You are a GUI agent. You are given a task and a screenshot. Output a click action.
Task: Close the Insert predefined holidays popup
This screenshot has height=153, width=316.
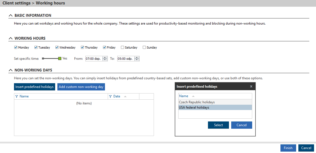tap(251, 87)
